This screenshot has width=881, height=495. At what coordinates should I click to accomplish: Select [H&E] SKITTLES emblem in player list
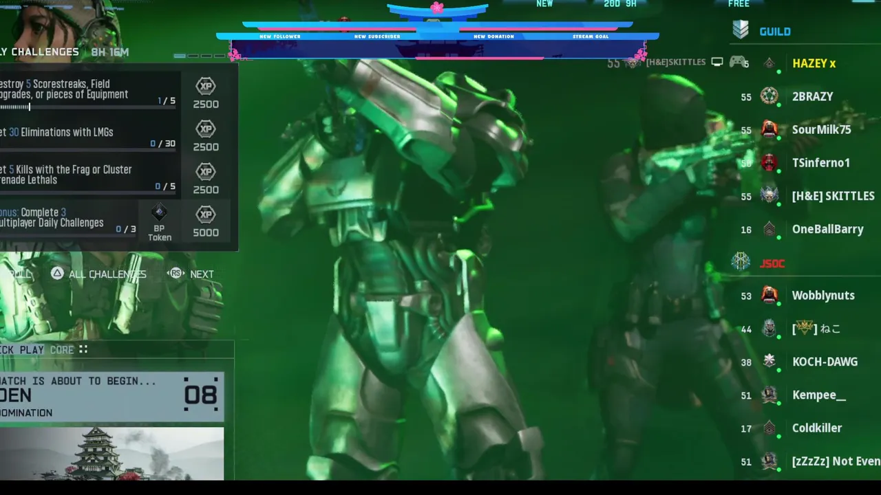coord(769,196)
